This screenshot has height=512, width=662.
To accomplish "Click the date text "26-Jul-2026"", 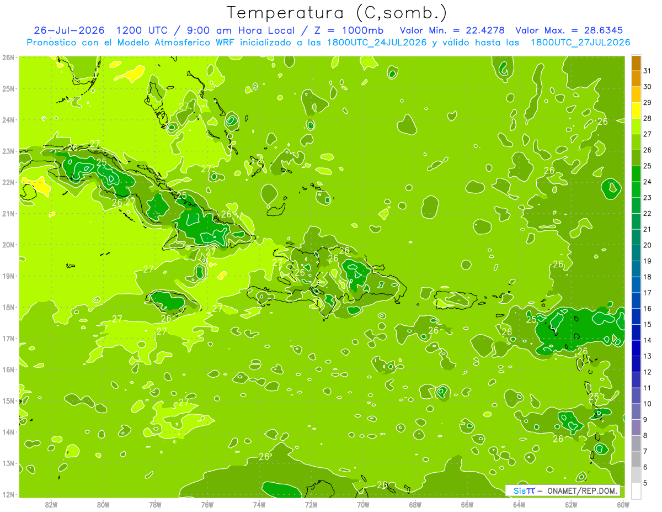I will 69,30.
